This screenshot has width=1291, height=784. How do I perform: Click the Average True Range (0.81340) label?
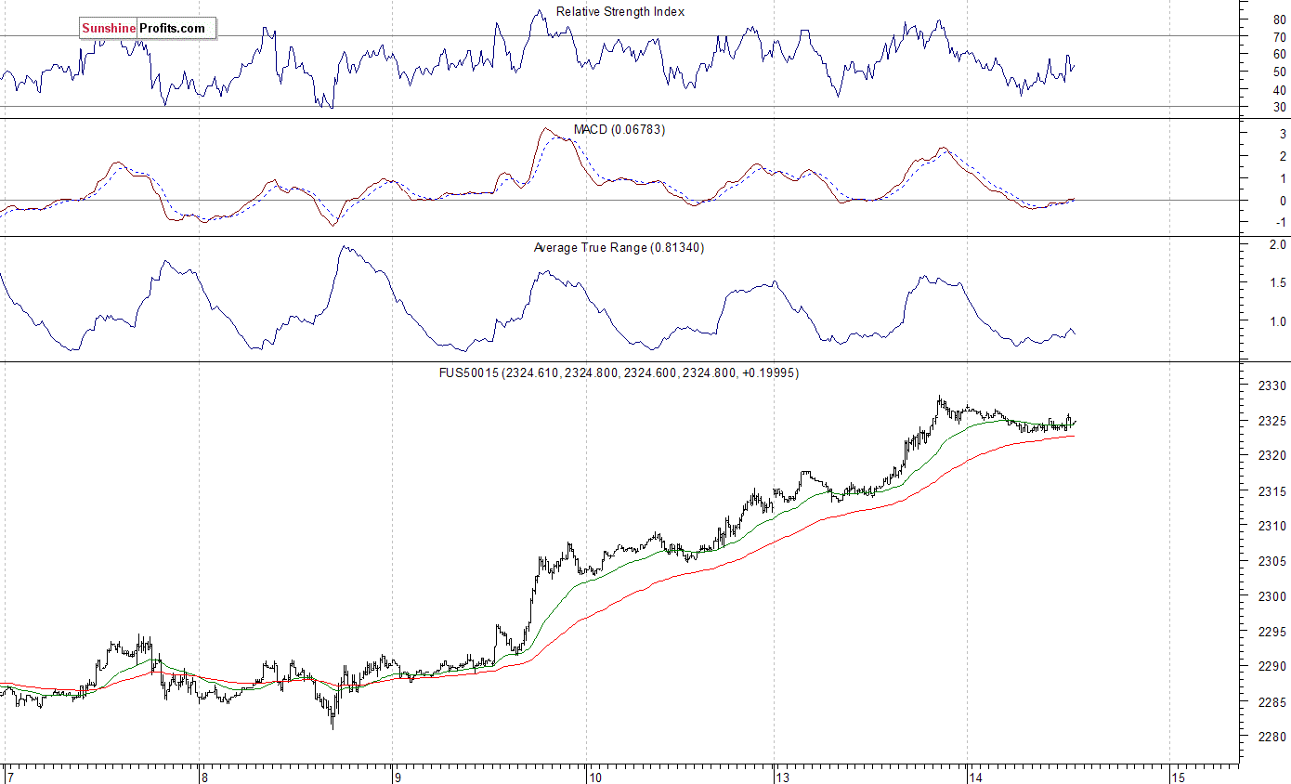pos(619,248)
